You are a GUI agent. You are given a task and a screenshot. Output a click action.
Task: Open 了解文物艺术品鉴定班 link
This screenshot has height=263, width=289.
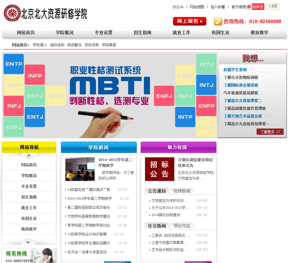[243, 116]
